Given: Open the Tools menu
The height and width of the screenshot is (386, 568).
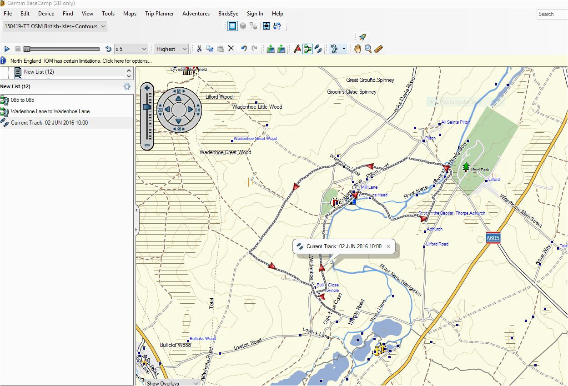Looking at the screenshot, I should click(x=108, y=14).
